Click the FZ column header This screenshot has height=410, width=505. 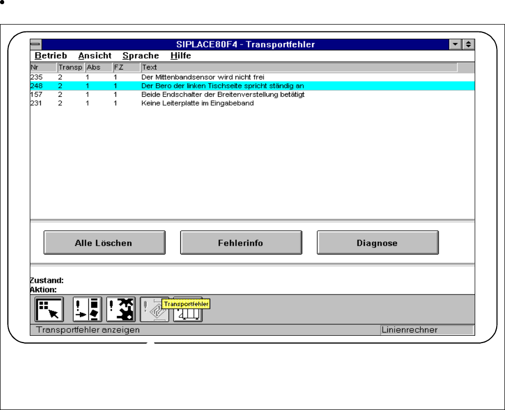tap(127, 67)
